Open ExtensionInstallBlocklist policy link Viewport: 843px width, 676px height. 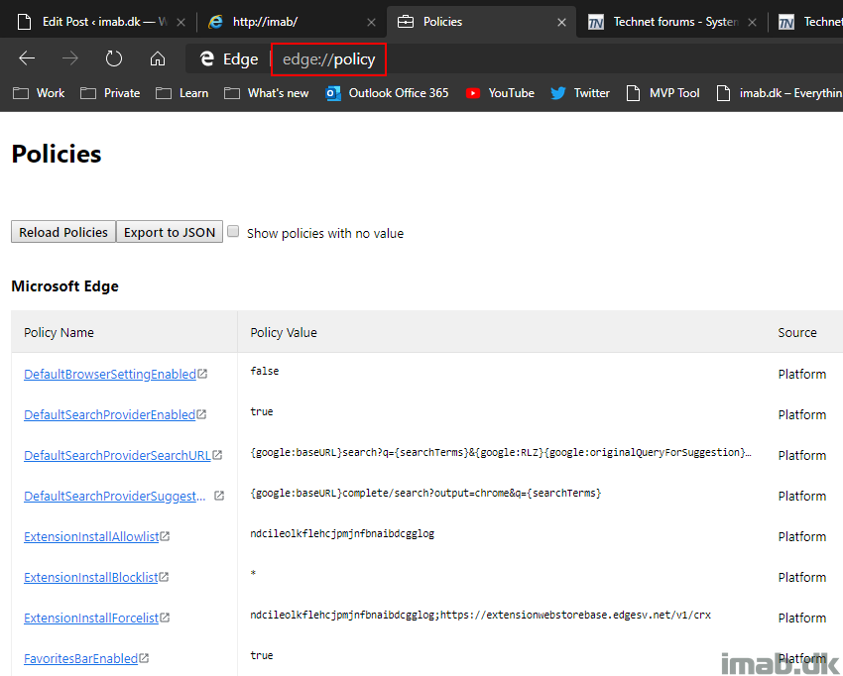click(x=91, y=577)
